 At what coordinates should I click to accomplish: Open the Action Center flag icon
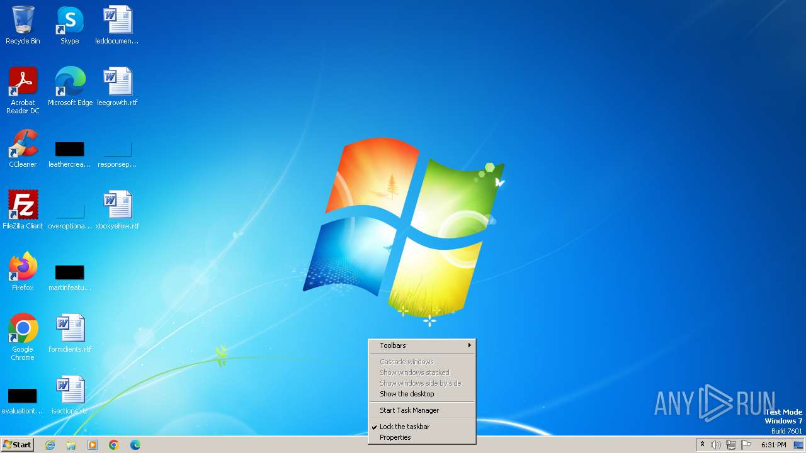746,445
